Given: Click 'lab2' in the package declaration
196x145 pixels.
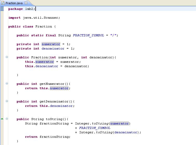Looking at the screenshot, I should (29, 9).
